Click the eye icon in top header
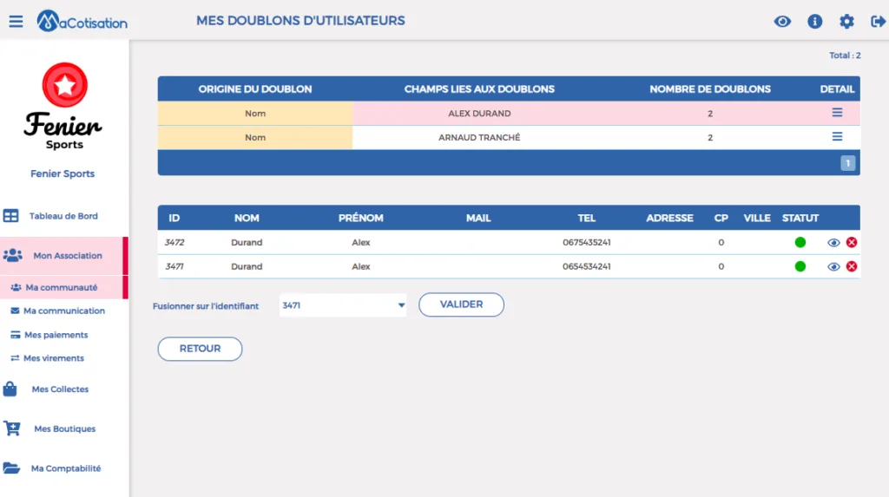 782,22
